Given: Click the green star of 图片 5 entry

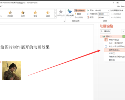Looking at the screenshot, I should [x=104, y=36].
